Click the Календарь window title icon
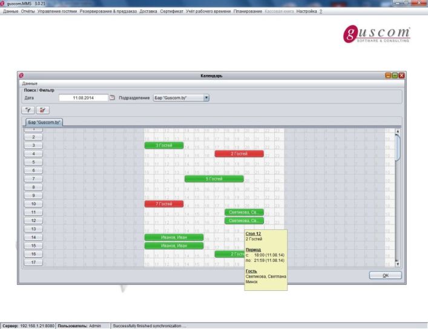Image resolution: width=428 pixels, height=329 pixels. pos(22,76)
